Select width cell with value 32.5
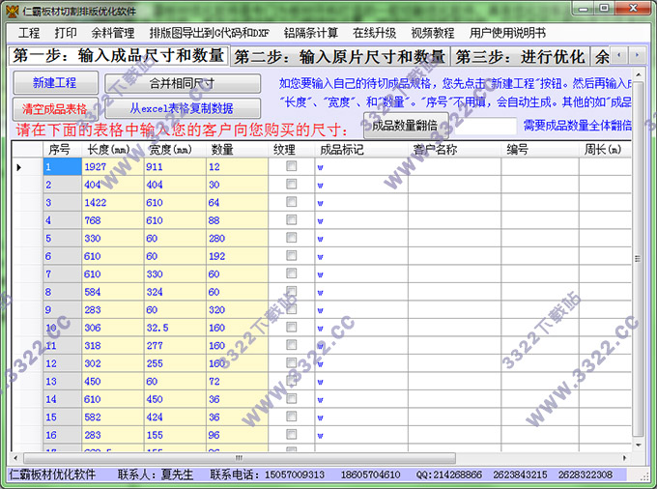The image size is (657, 489). pyautogui.click(x=175, y=328)
